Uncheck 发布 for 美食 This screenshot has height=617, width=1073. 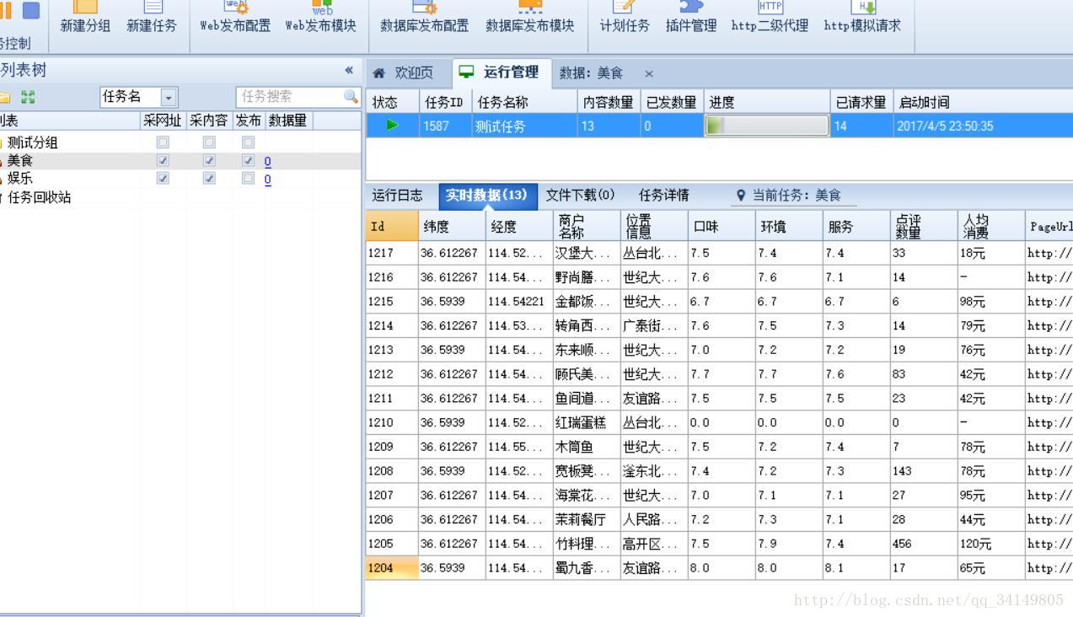coord(248,160)
